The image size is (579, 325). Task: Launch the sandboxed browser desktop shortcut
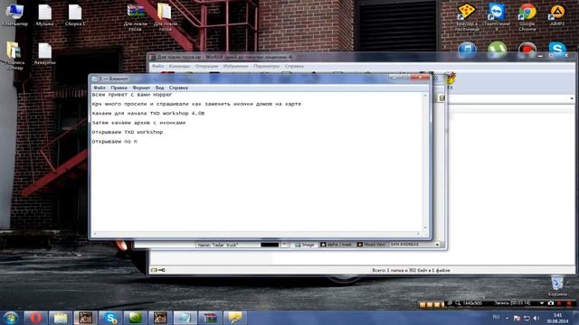point(467,17)
